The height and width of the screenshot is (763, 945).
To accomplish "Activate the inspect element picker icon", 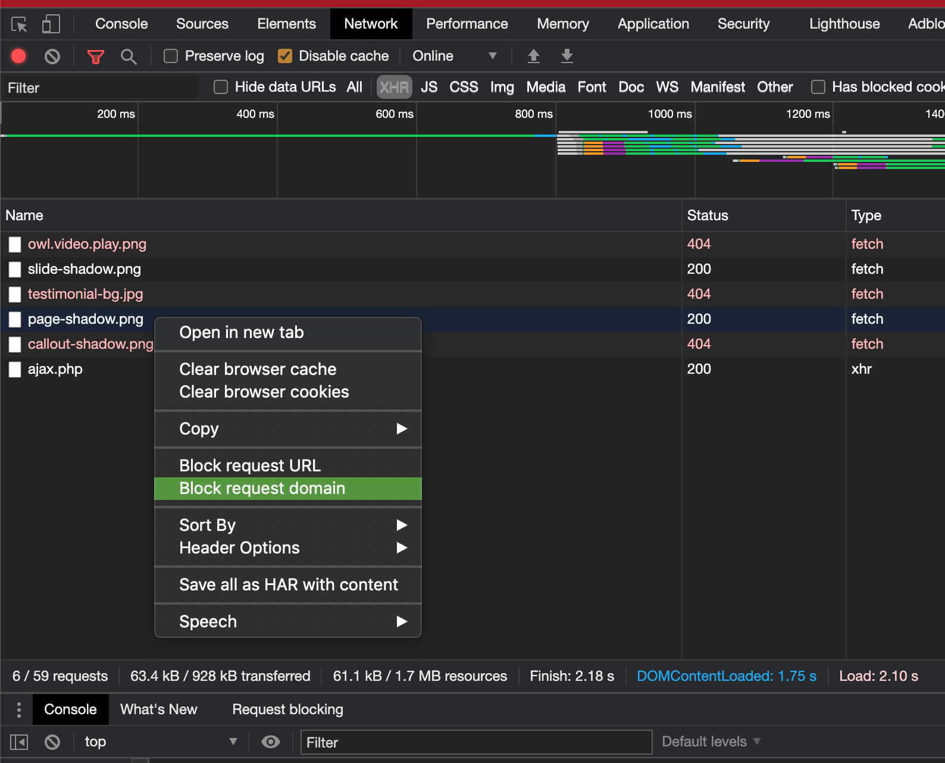I will [x=19, y=24].
